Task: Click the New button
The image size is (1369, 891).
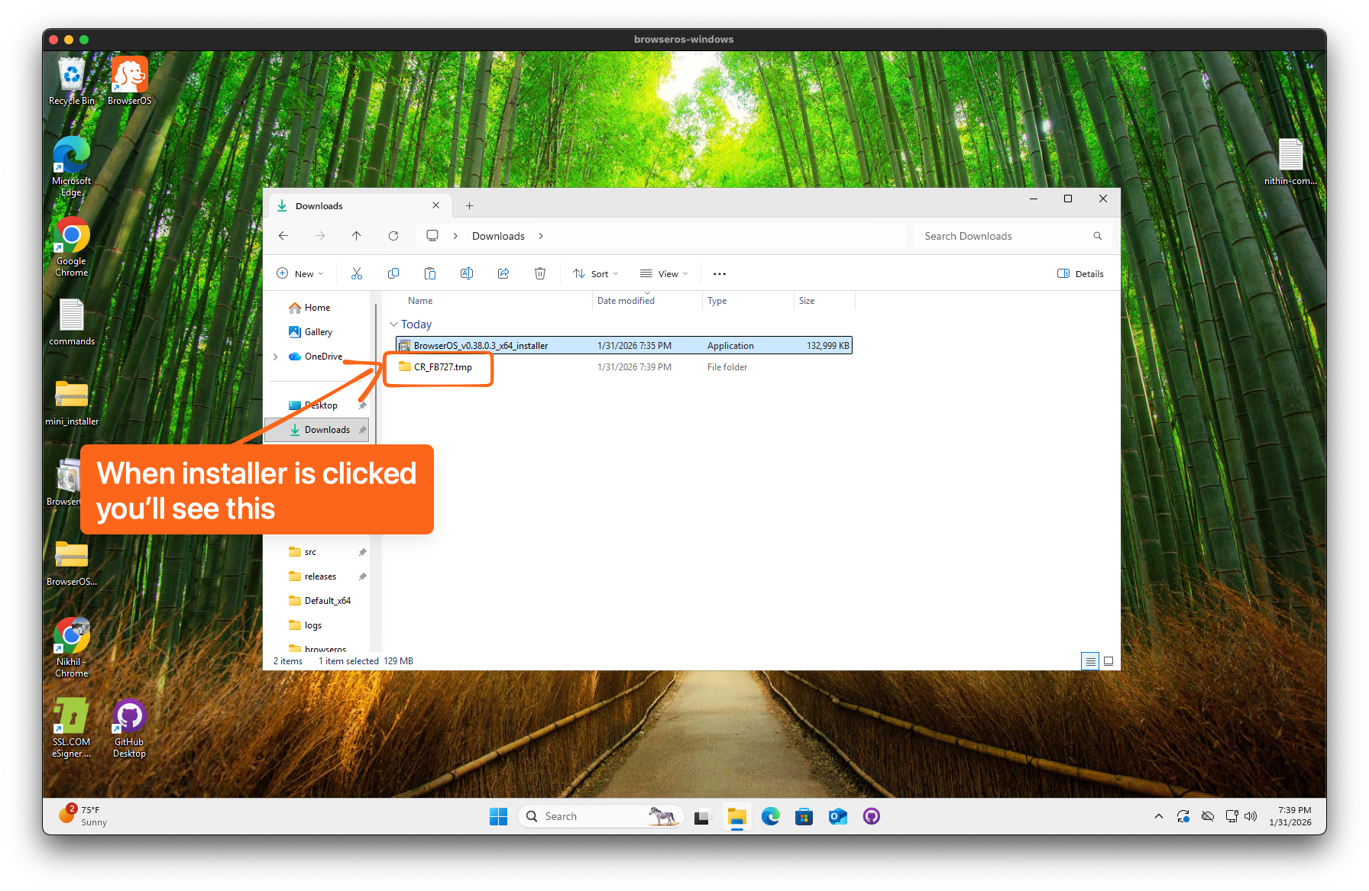Action: [299, 273]
